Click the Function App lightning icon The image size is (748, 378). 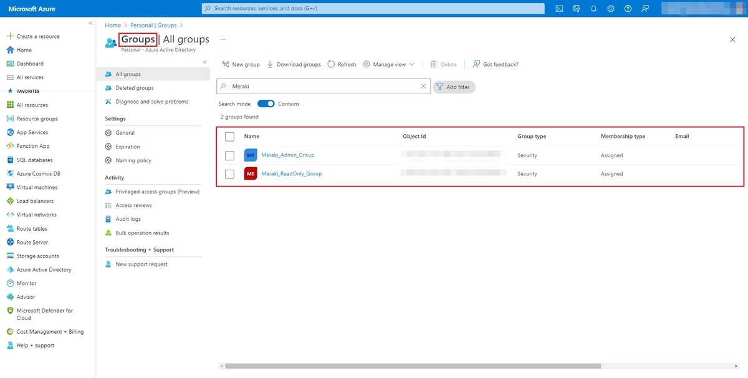click(10, 146)
